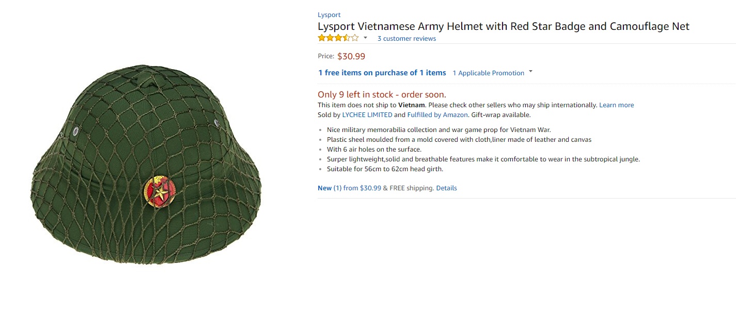Select the rightmost unfilled rating star
The image size is (736, 312).
coord(355,38)
